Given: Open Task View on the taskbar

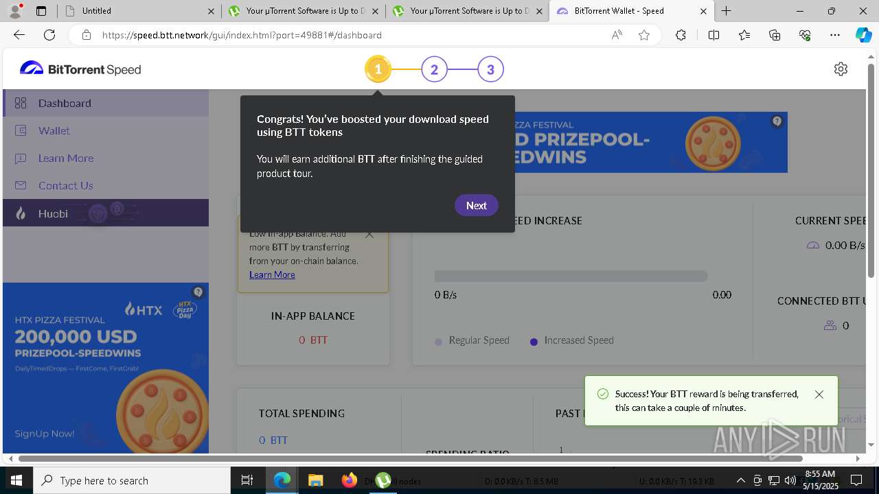Looking at the screenshot, I should (247, 480).
